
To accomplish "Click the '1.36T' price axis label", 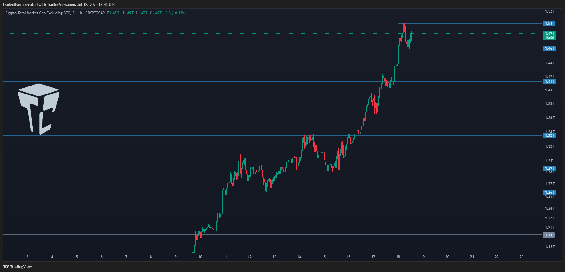I will click(550, 118).
